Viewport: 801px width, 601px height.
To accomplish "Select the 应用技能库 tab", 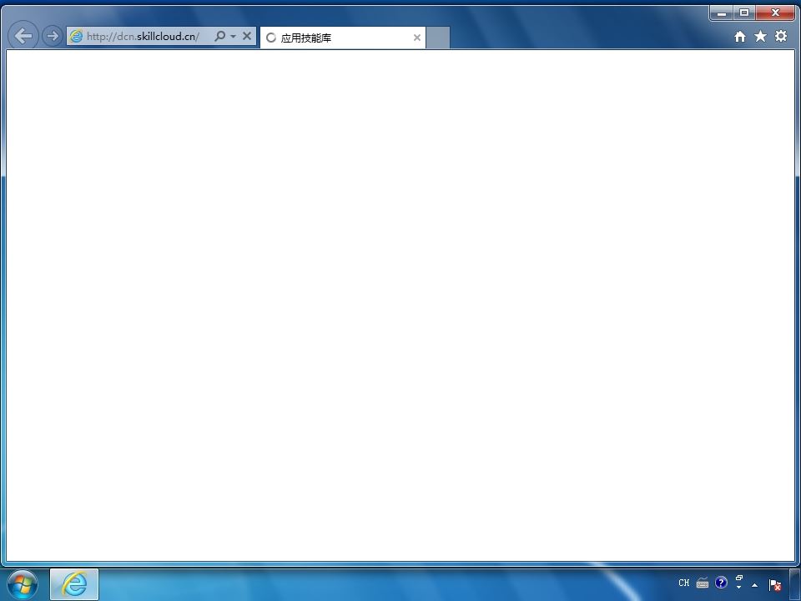I will [x=343, y=38].
